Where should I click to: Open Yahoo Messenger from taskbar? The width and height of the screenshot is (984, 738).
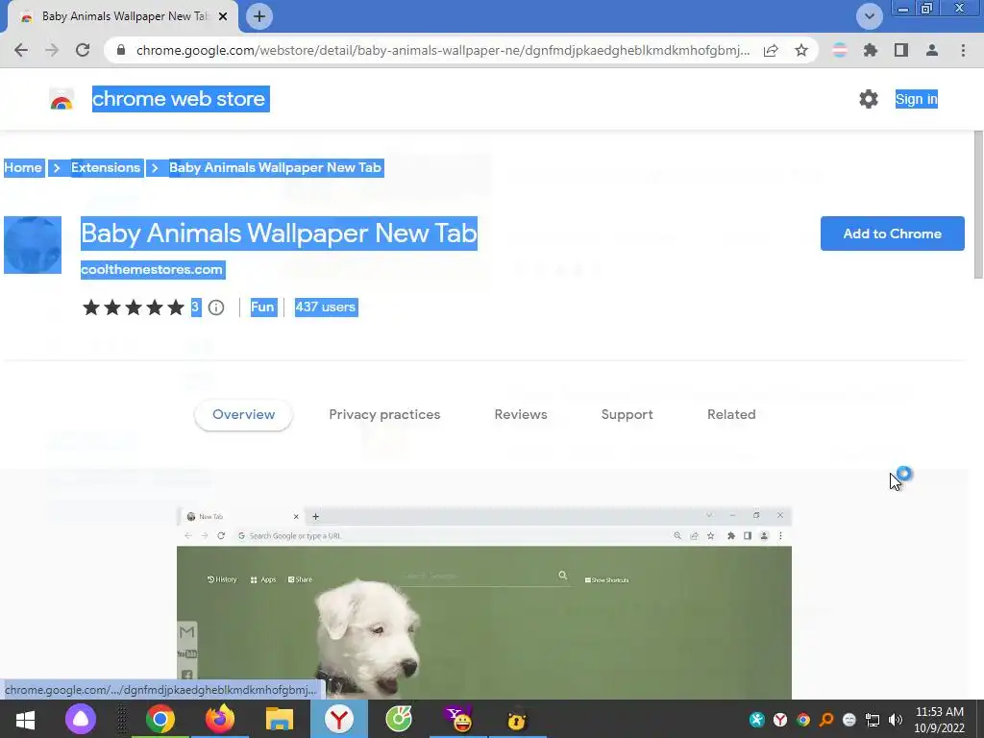point(458,719)
